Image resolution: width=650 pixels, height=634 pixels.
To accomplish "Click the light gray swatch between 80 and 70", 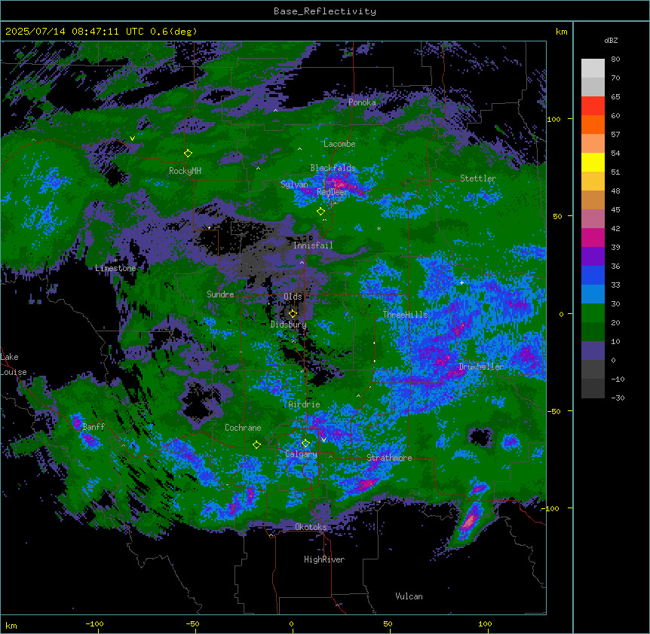I will pyautogui.click(x=593, y=69).
